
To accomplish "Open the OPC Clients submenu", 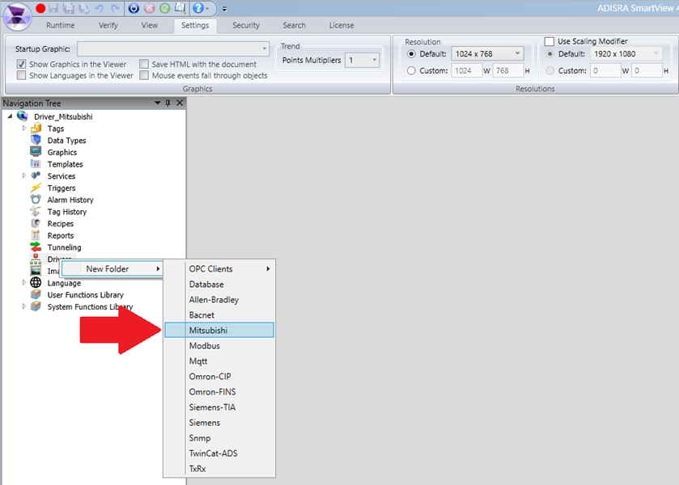I will pos(219,268).
